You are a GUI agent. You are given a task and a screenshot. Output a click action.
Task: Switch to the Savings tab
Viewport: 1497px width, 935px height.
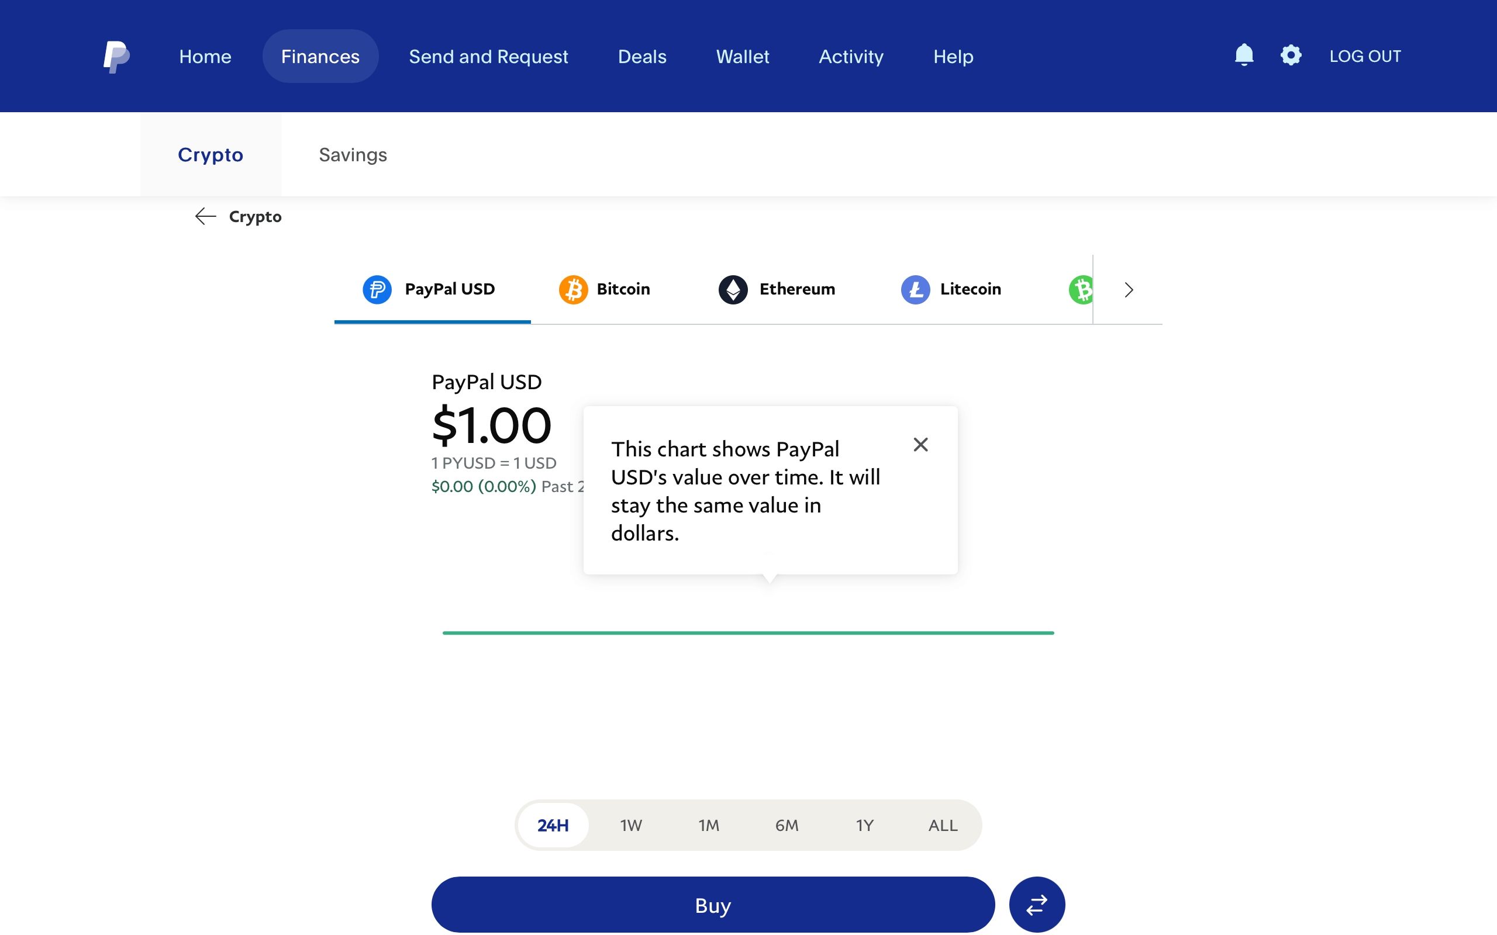click(x=353, y=155)
